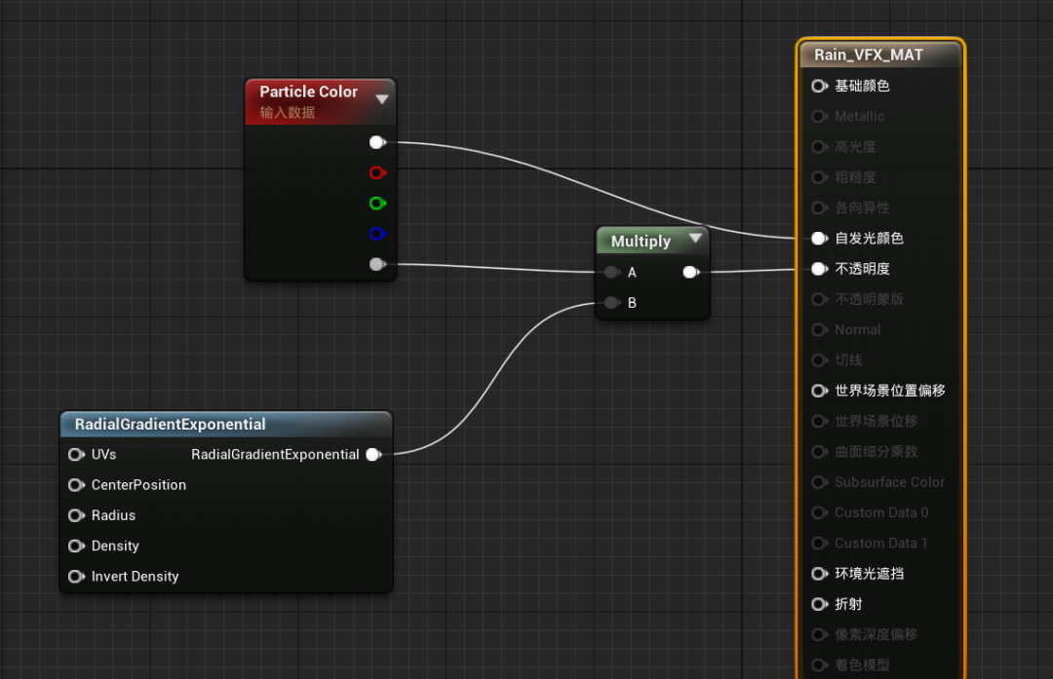Click the Multiply node's B input pin
Image resolution: width=1053 pixels, height=679 pixels.
611,303
